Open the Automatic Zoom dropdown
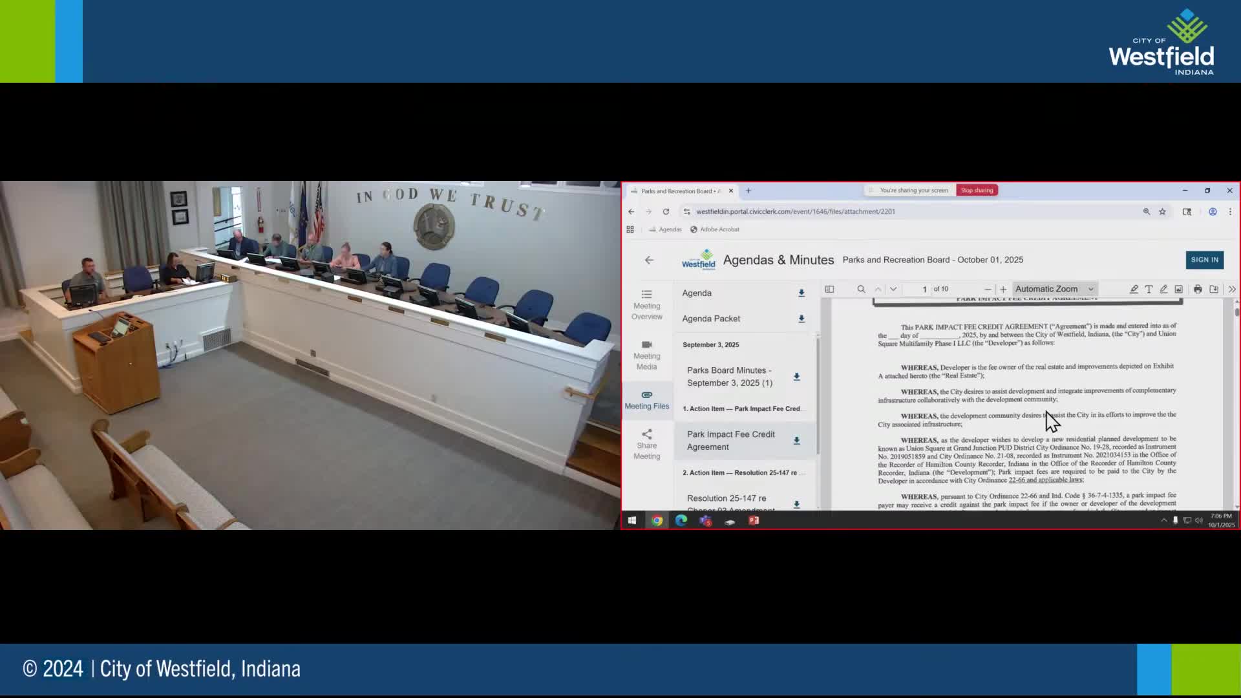Screen dimensions: 1241x698 [1054, 289]
